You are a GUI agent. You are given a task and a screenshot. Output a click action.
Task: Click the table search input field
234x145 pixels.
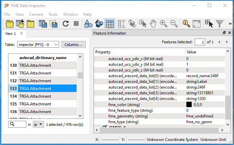[x=17, y=124]
